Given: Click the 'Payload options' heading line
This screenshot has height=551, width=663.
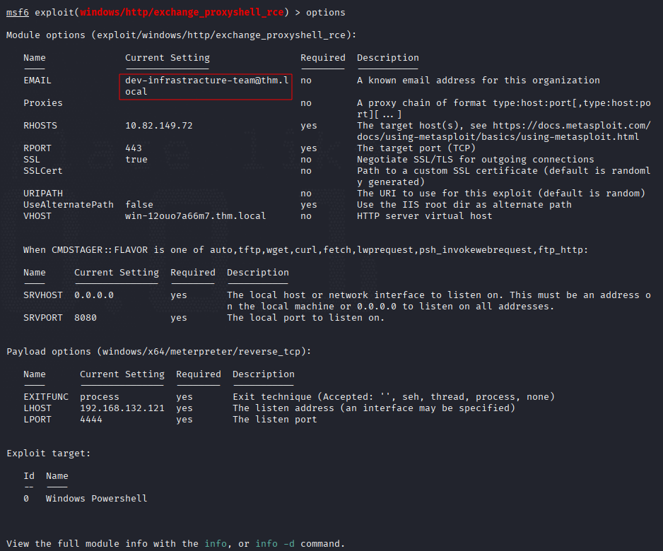Looking at the screenshot, I should (x=159, y=352).
